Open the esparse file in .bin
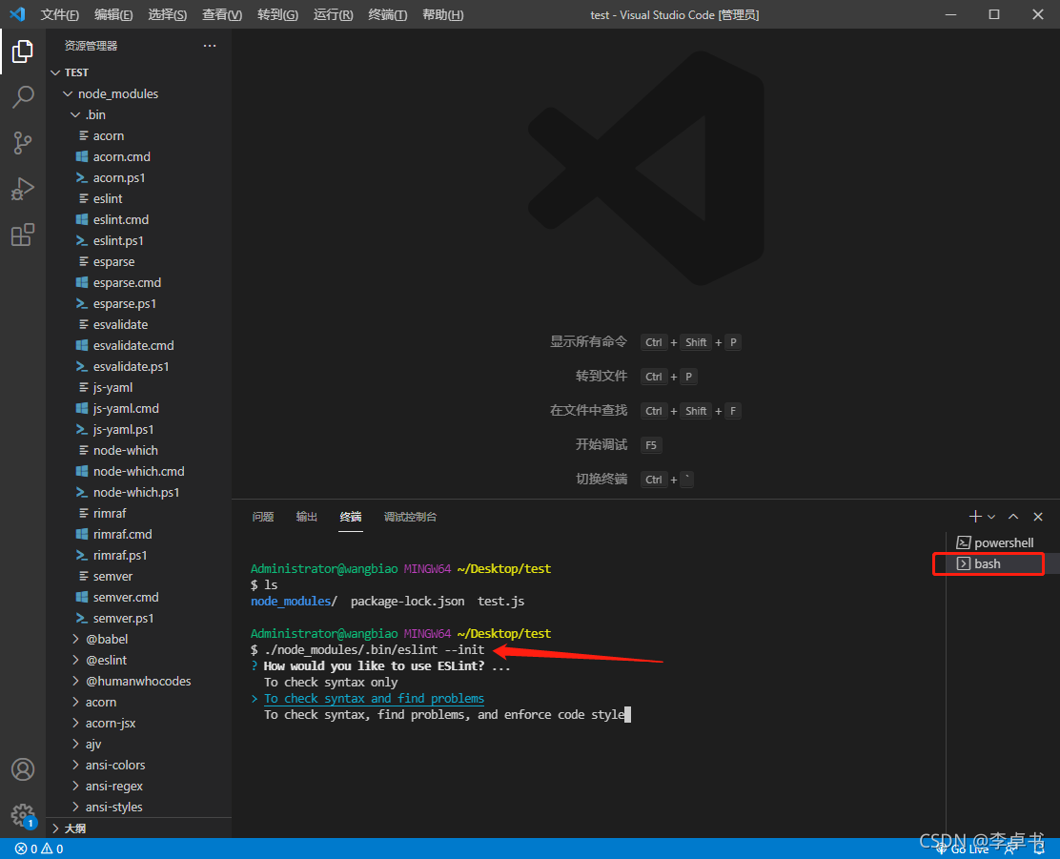The image size is (1060, 859). 113,261
